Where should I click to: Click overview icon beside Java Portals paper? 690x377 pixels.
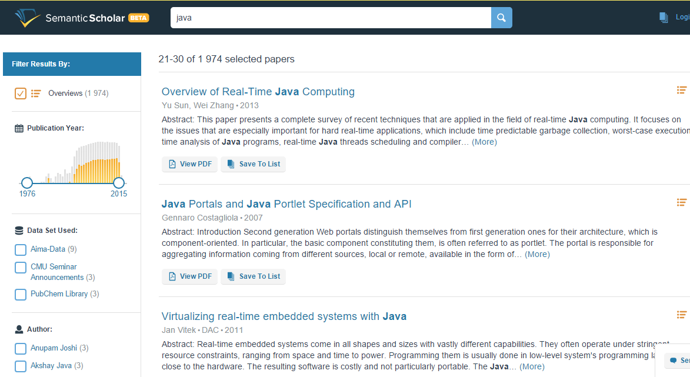[x=682, y=202]
